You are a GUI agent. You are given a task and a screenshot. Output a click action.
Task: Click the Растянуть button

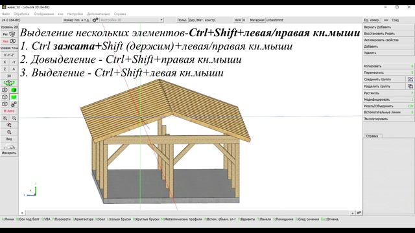point(388,93)
